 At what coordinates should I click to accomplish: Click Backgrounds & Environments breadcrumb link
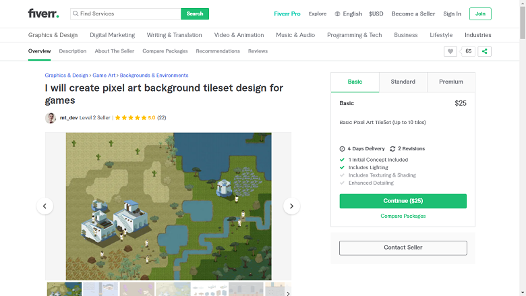154,76
